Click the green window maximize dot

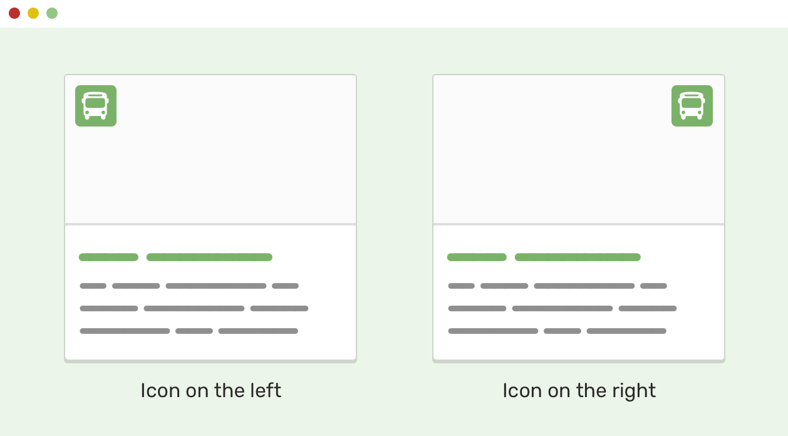click(52, 13)
